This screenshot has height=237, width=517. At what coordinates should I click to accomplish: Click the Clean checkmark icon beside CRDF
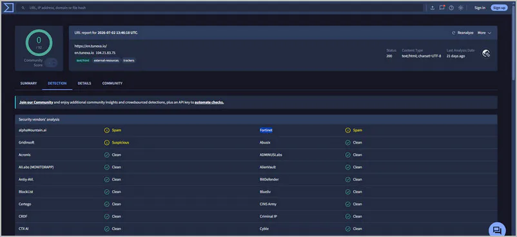(x=106, y=216)
